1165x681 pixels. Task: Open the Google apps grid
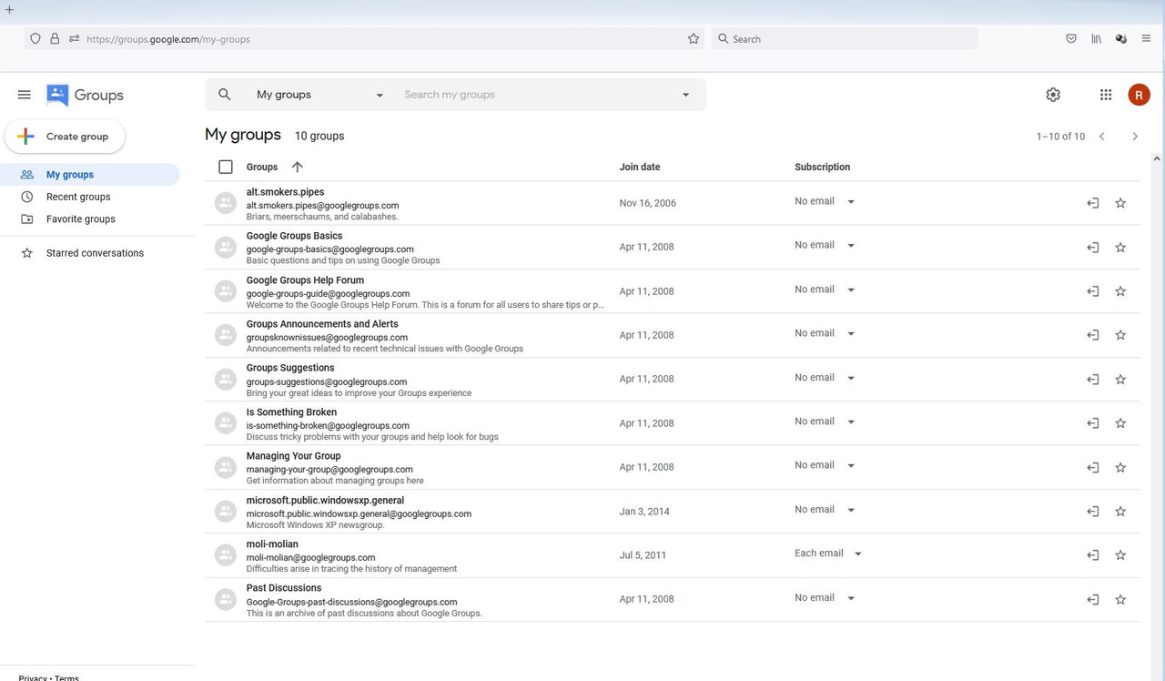point(1106,95)
